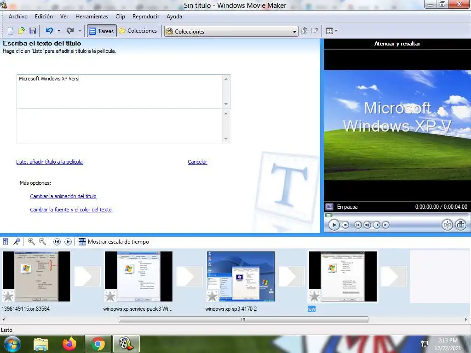The height and width of the screenshot is (353, 471).
Task: Toggle the Tareas pane button
Action: [x=102, y=31]
